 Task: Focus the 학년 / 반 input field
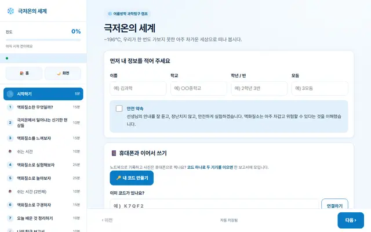click(x=259, y=88)
